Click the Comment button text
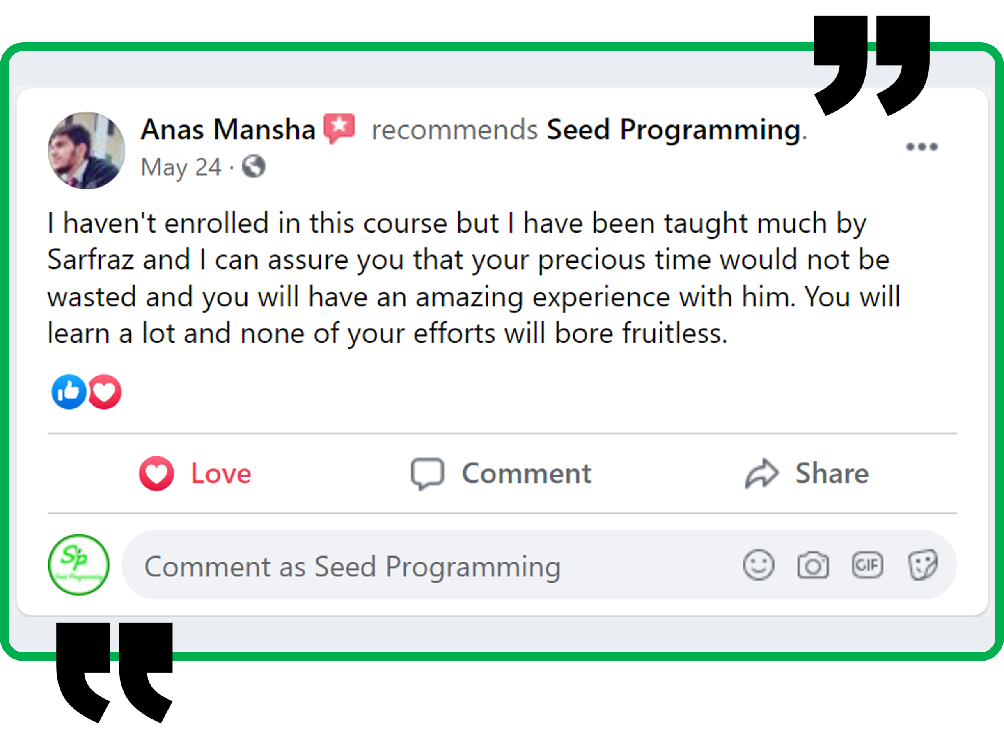 point(526,473)
